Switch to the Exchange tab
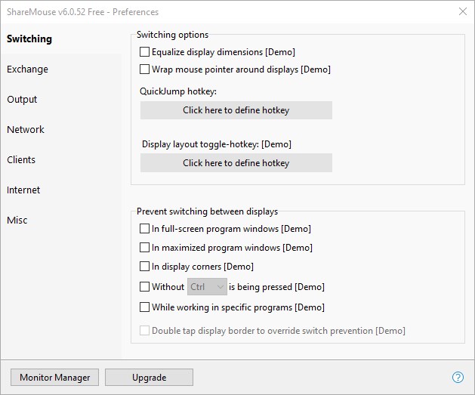 28,69
